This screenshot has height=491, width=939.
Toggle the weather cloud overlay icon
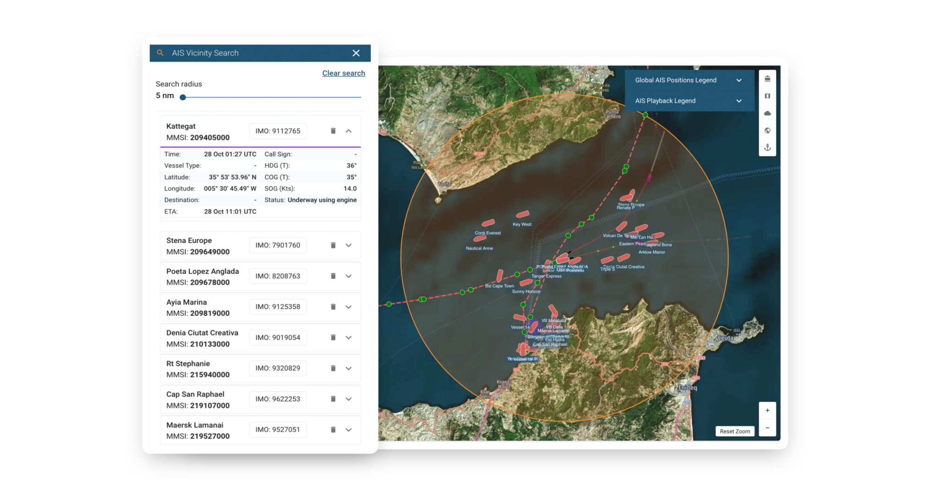point(767,113)
